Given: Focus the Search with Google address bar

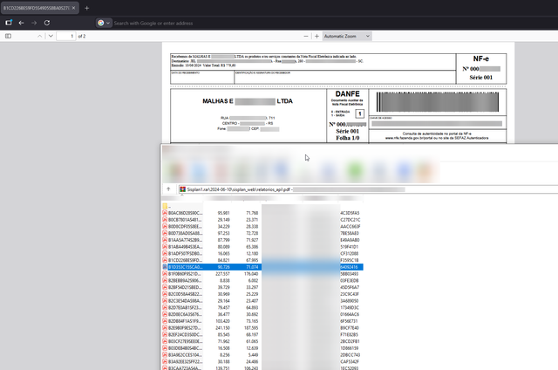Looking at the screenshot, I should coord(153,24).
